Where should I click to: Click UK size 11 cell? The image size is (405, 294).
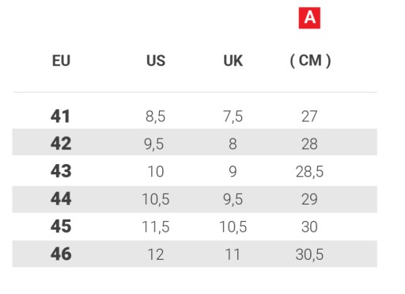click(233, 254)
